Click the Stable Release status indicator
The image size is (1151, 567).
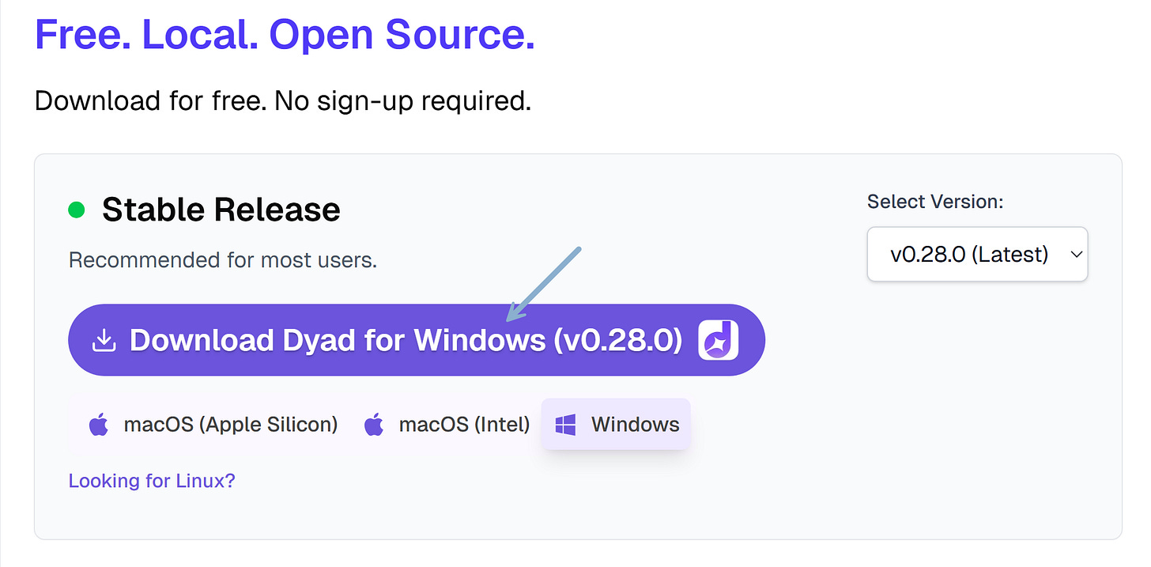click(x=75, y=208)
